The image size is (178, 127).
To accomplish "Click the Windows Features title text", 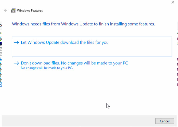I will [x=30, y=11].
